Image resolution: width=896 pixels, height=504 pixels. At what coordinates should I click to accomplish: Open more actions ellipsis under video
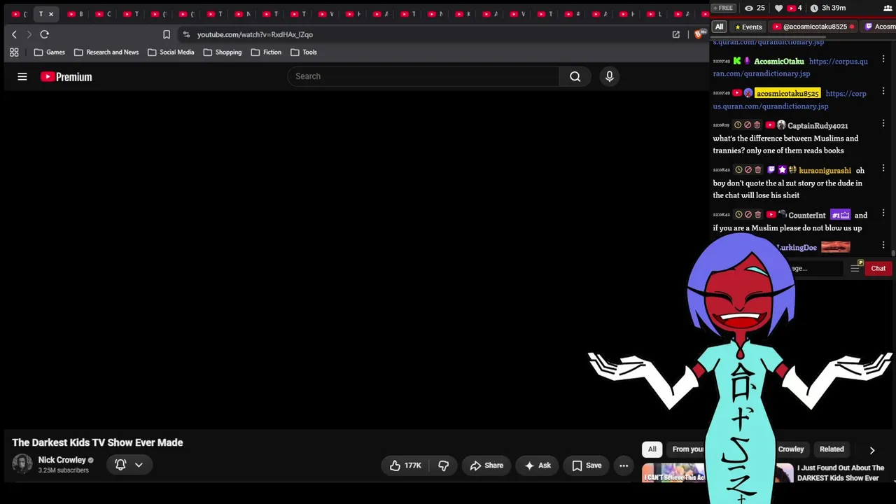point(624,465)
